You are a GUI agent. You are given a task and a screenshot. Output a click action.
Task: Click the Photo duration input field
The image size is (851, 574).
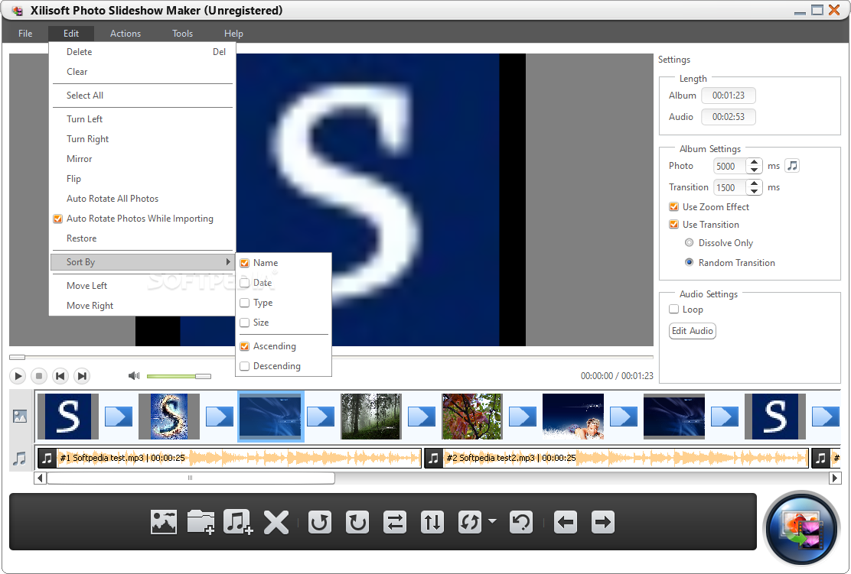[731, 166]
